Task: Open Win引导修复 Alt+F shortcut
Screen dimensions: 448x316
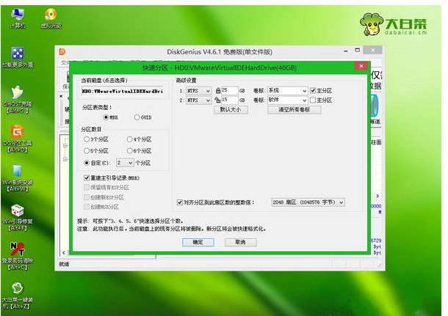Action: [x=18, y=217]
